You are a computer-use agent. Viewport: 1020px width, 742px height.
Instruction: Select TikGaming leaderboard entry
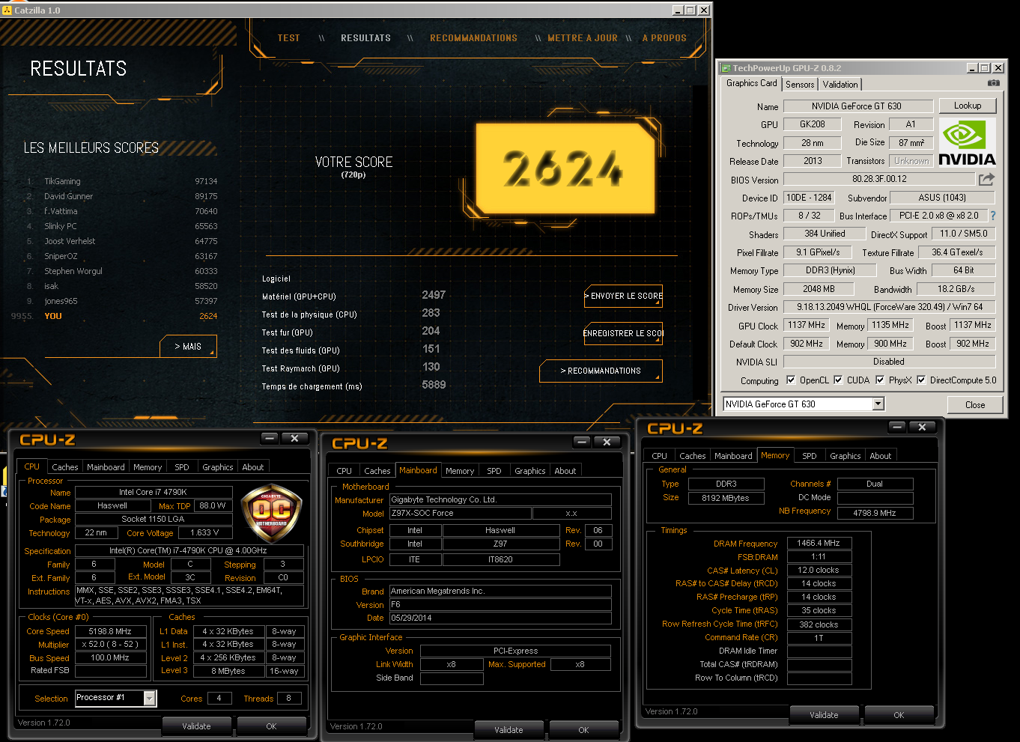[122, 181]
